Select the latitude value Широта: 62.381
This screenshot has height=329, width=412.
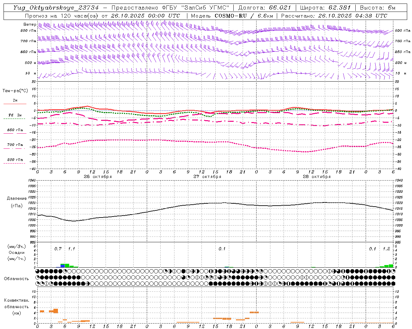325,8
